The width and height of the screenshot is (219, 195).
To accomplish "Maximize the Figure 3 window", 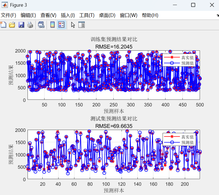I will 193,5.
